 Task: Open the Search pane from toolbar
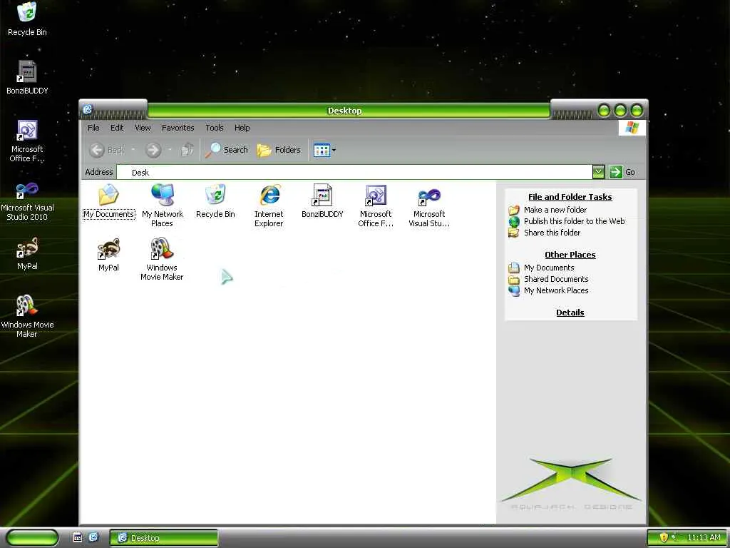[x=227, y=150]
